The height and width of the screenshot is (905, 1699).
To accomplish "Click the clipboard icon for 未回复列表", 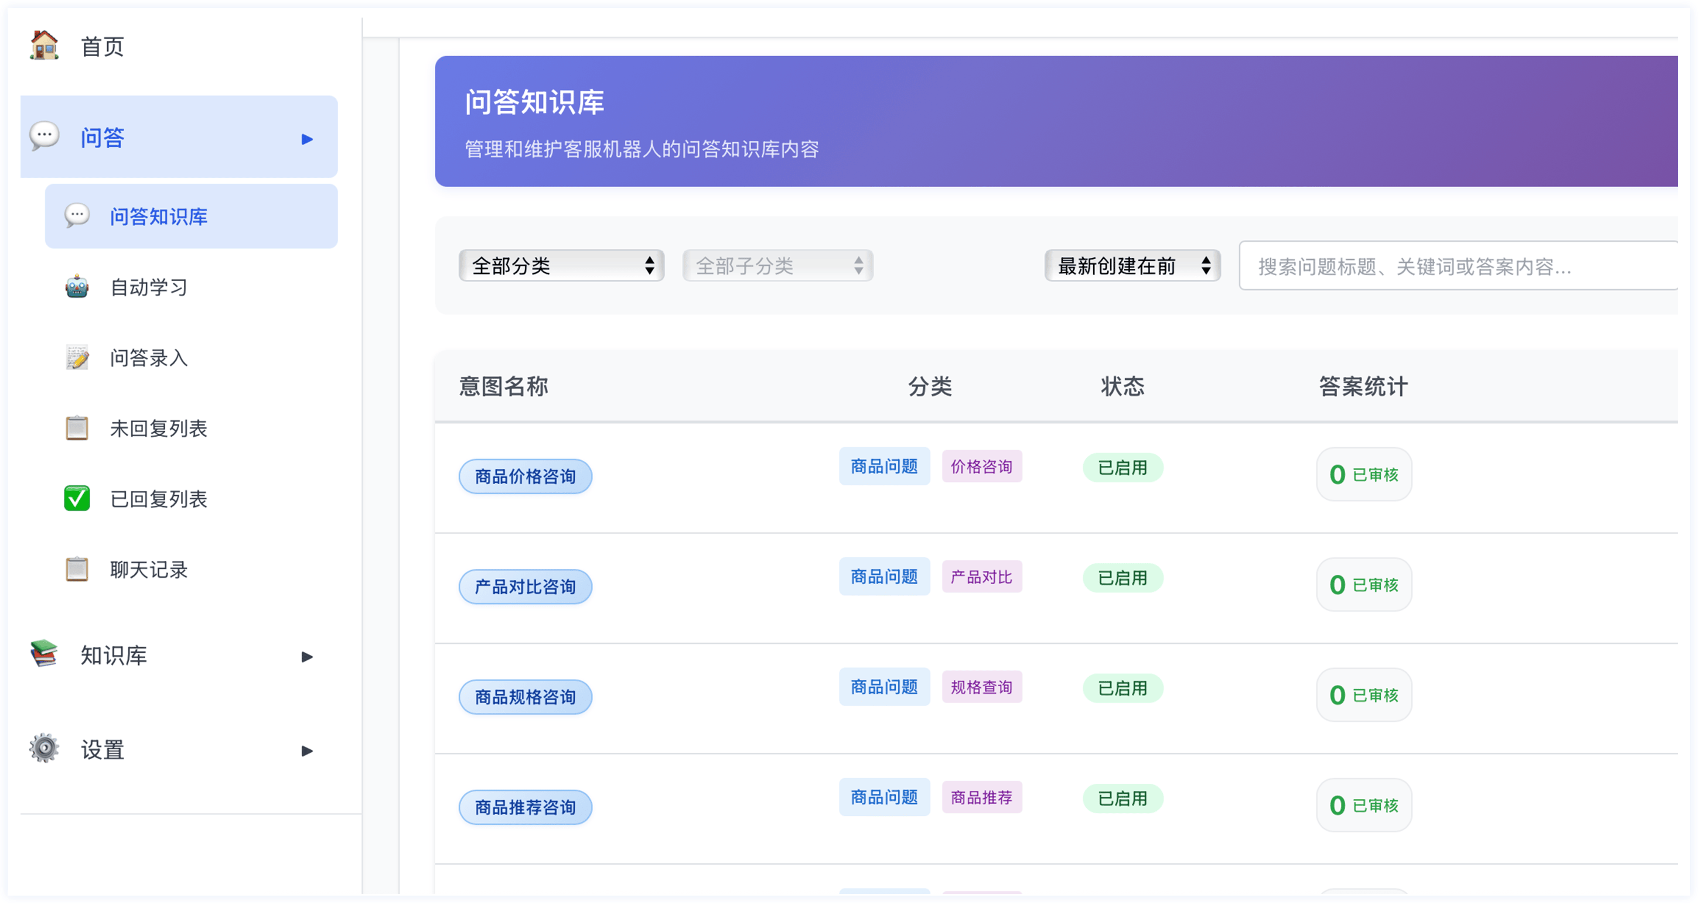I will point(77,428).
